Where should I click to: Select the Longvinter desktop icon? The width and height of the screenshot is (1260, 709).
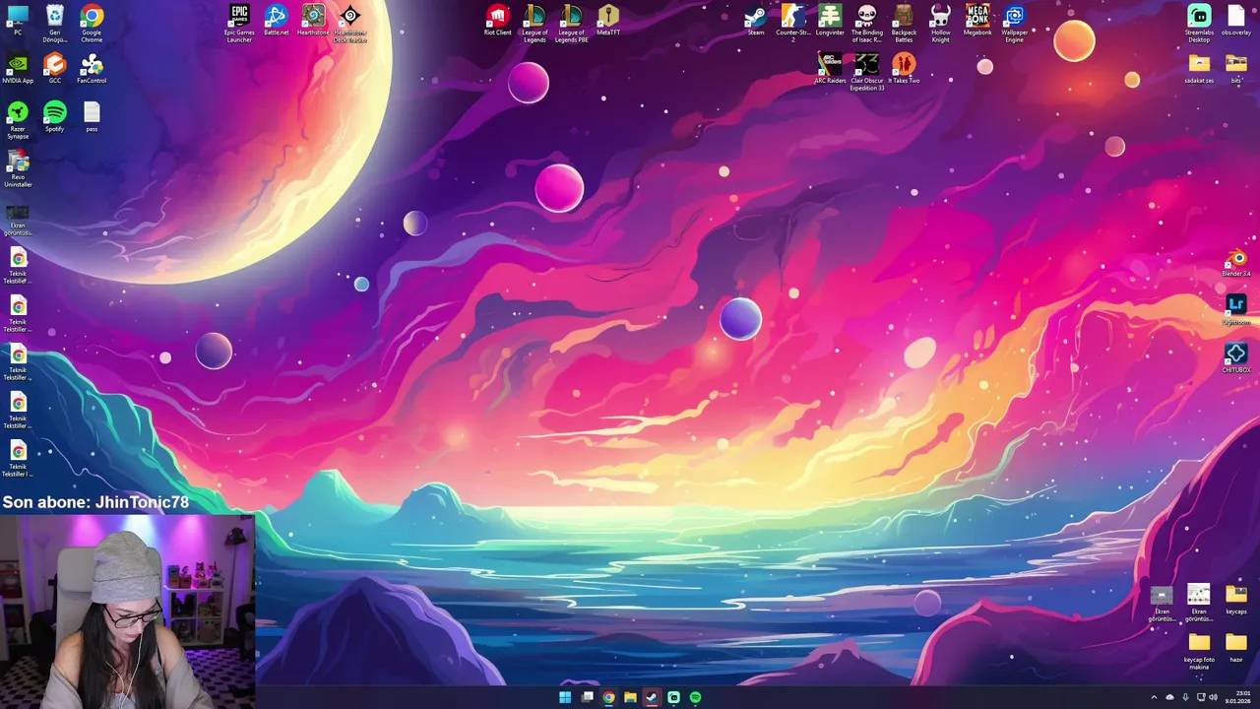(x=830, y=20)
